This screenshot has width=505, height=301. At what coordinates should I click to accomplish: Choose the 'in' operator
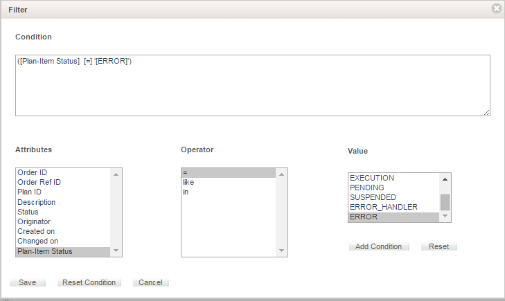[x=186, y=192]
